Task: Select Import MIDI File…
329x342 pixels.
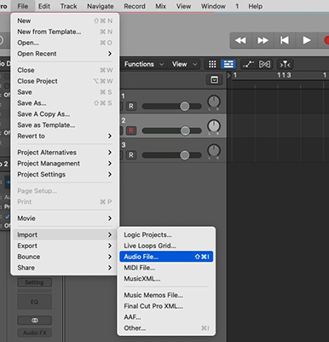Action: 166,268
